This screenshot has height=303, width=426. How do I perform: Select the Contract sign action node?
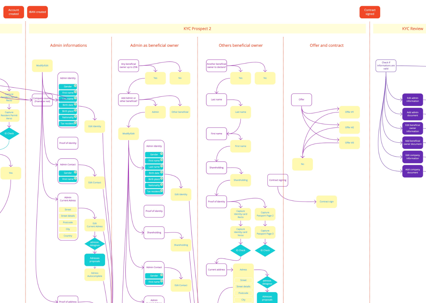[x=327, y=202]
